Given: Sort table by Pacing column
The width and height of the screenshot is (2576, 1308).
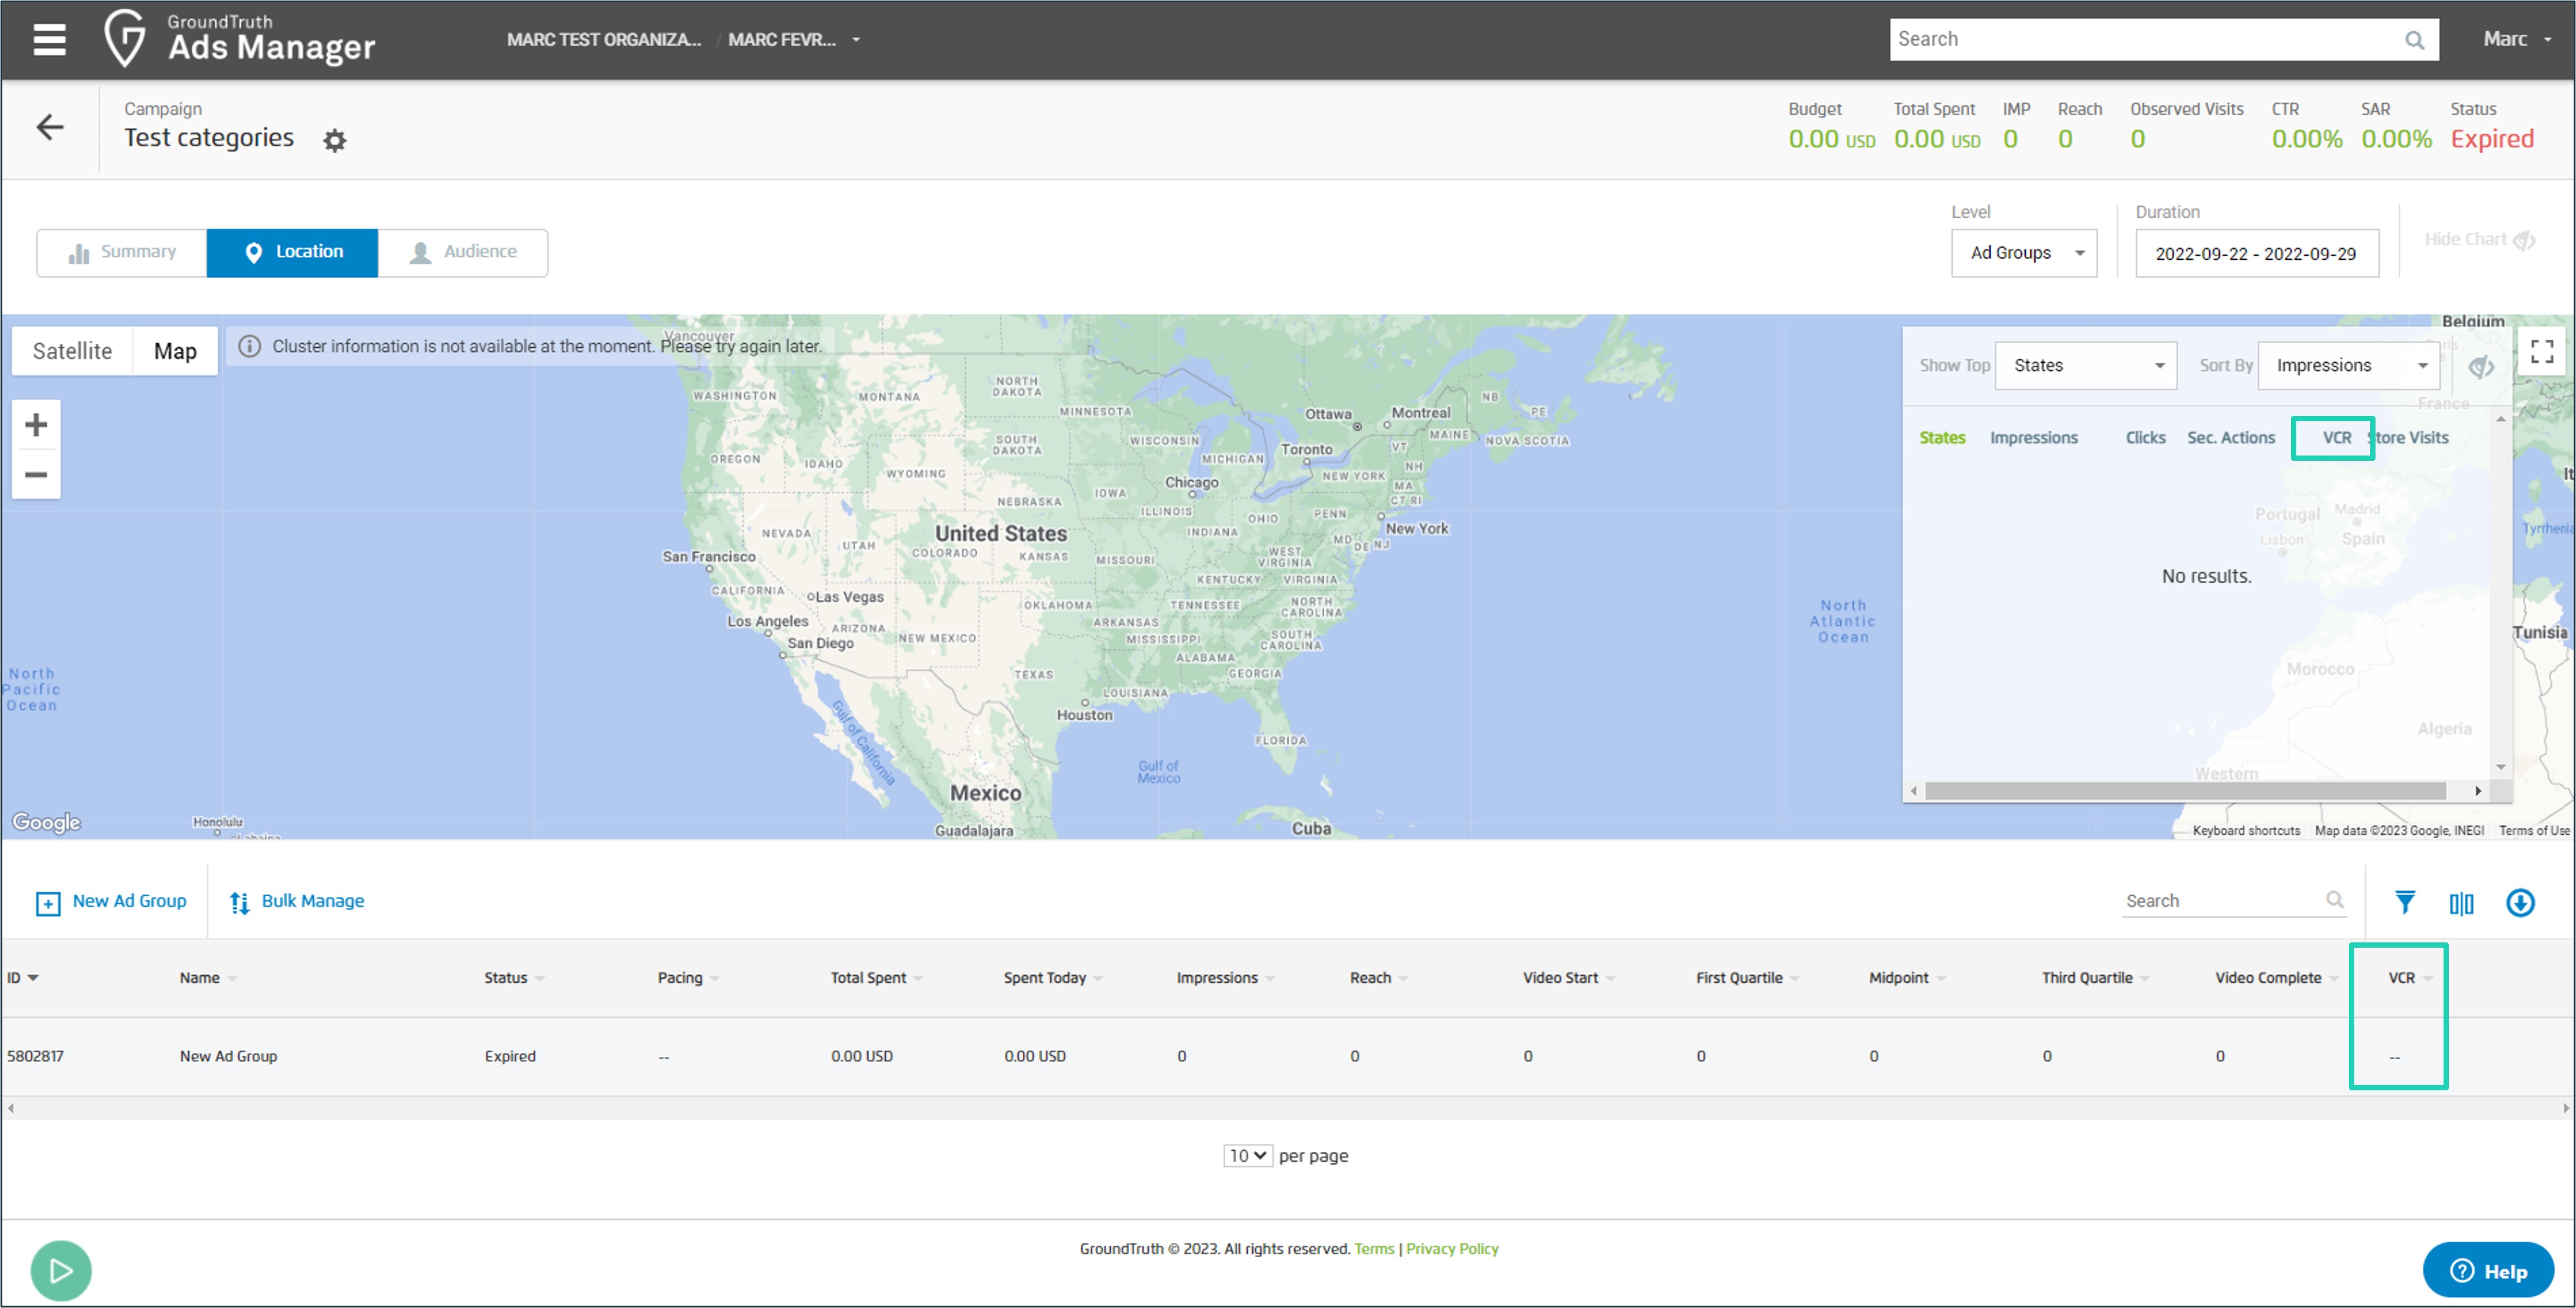Looking at the screenshot, I should point(688,977).
